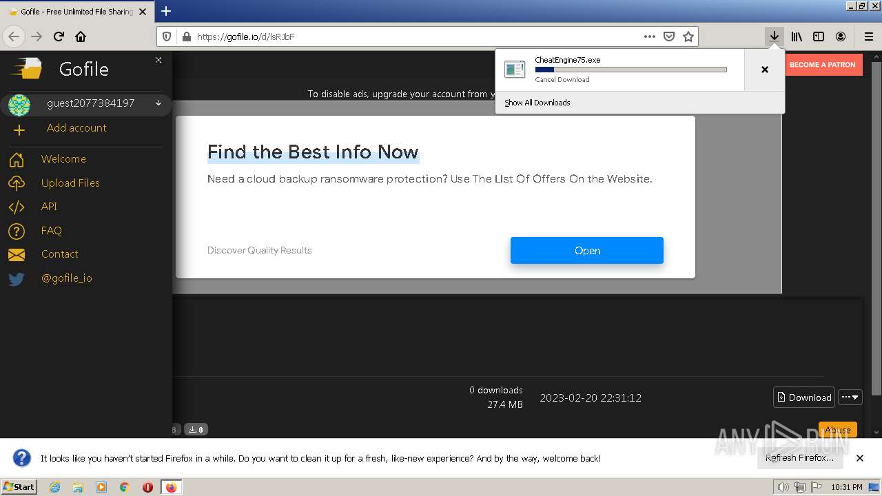This screenshot has height=496, width=882.
Task: Expand guest2077384197 account dropdown
Action: [158, 103]
